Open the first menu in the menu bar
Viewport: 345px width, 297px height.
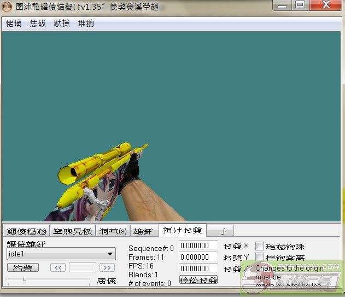14,24
